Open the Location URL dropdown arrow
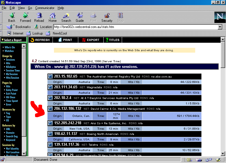This screenshot has height=163, width=226. click(x=220, y=27)
